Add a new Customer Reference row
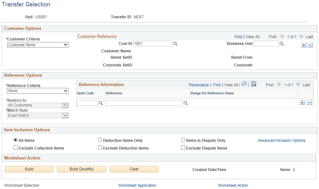319x189 pixels. [303, 45]
